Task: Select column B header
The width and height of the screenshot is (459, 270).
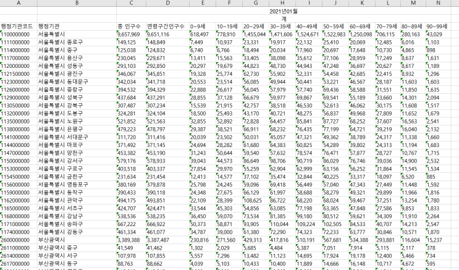Action: (x=77, y=3)
